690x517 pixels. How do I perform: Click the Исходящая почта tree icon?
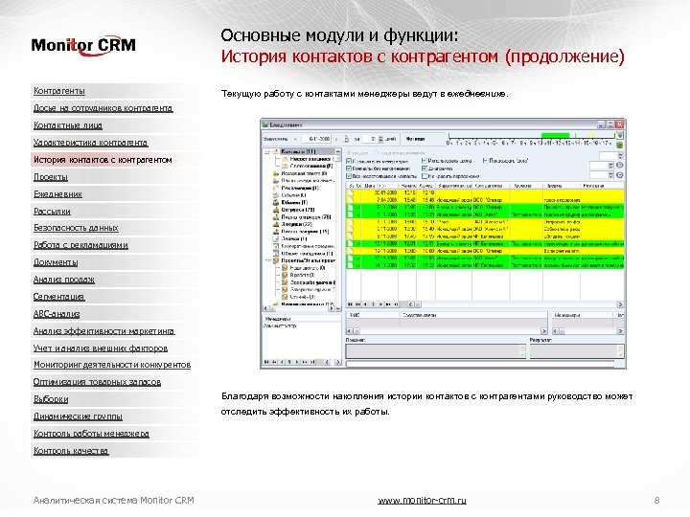click(x=276, y=173)
